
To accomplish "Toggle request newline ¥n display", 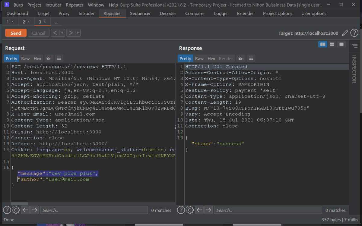I will click(49, 58).
